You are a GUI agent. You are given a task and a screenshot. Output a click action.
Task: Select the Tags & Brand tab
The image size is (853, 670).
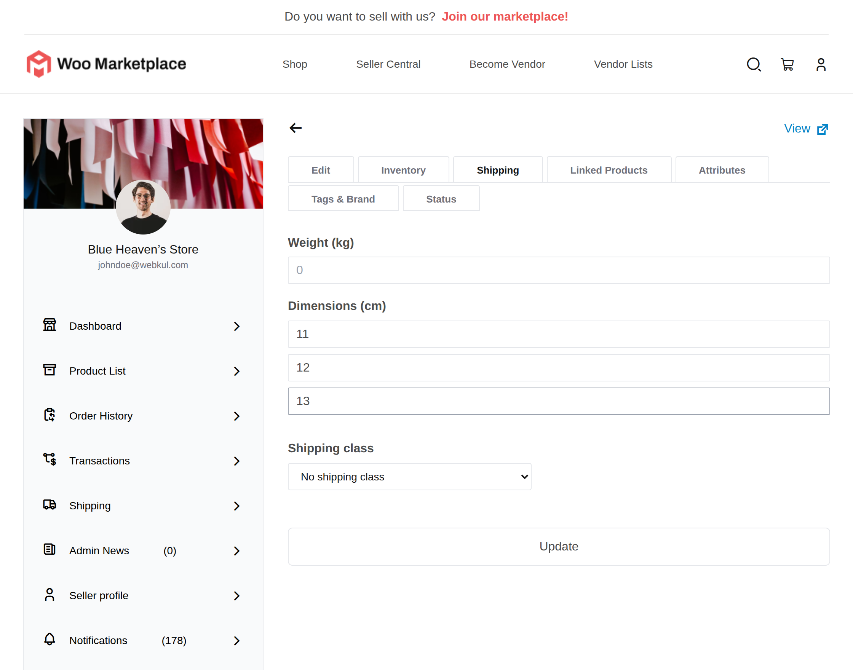pos(343,199)
